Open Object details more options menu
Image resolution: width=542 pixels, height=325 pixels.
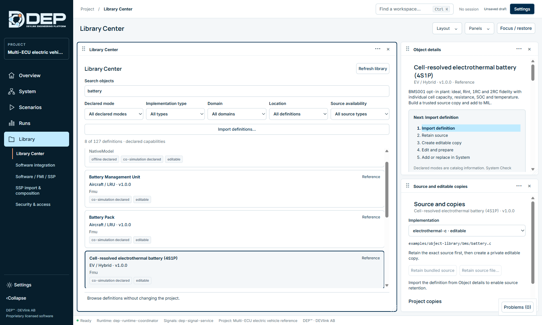tap(519, 49)
